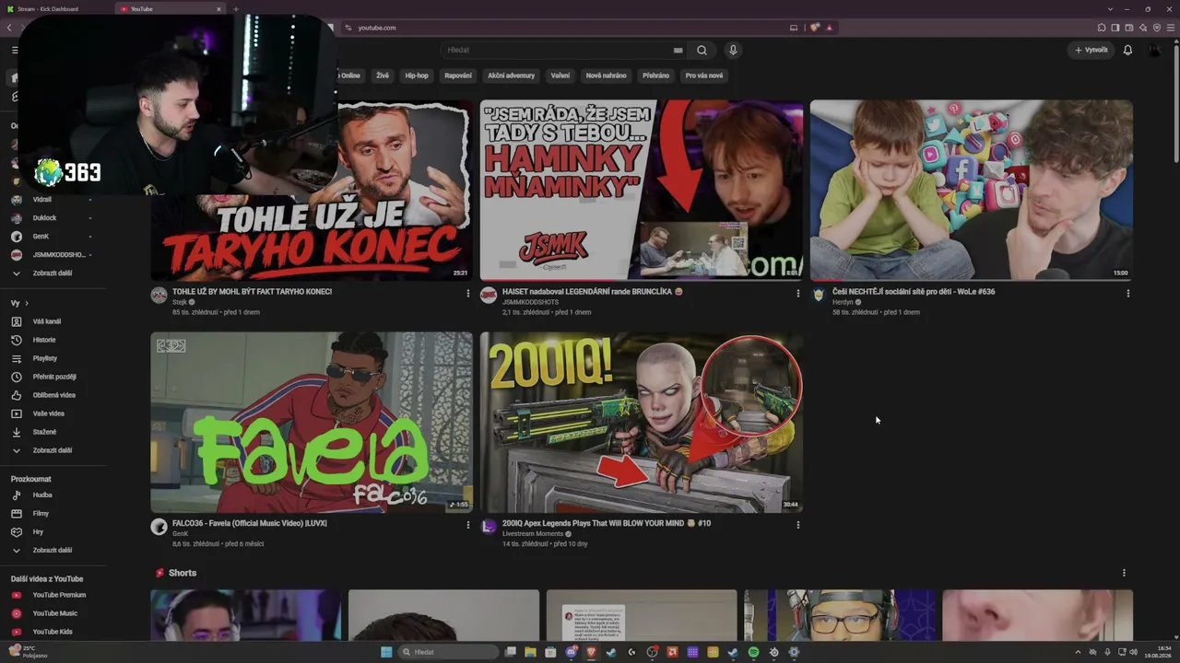The image size is (1180, 663).
Task: Show hidden system tray icons
Action: pyautogui.click(x=1078, y=652)
